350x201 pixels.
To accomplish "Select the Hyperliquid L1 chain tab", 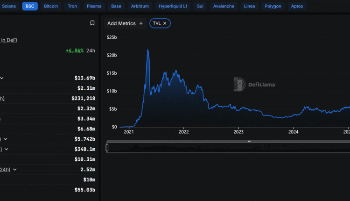I will tap(173, 7).
